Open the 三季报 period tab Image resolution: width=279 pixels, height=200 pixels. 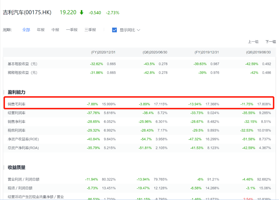[90, 30]
